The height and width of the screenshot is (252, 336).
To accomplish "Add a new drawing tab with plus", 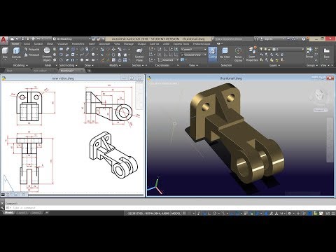I will [89, 71].
